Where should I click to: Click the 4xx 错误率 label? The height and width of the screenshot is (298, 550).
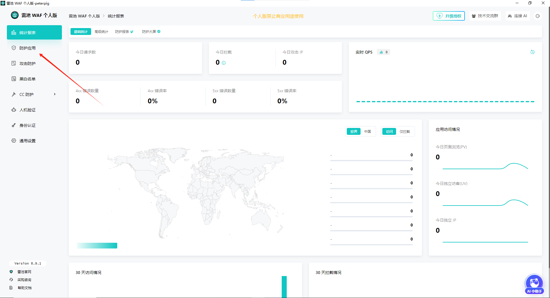tap(157, 91)
